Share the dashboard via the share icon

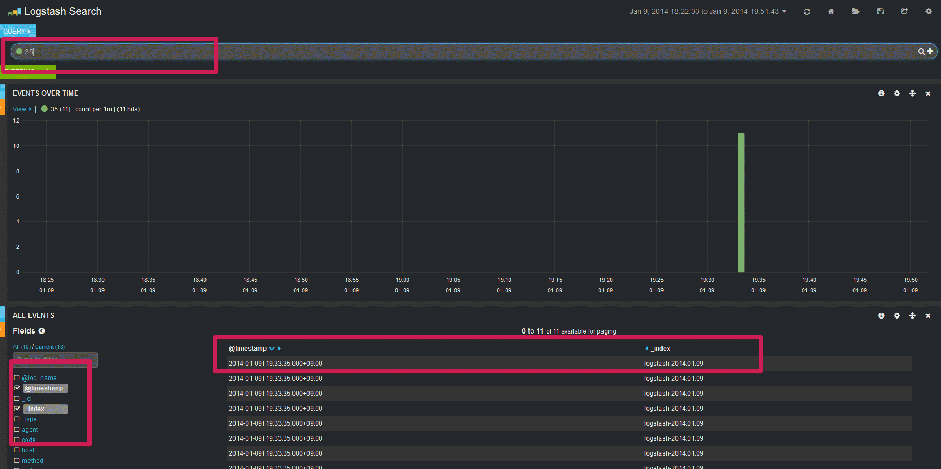click(904, 11)
